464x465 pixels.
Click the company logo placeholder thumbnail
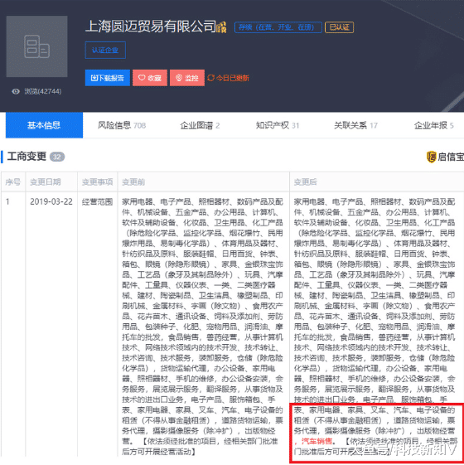coord(36,46)
